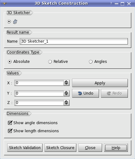Click the window menu icon in title bar
135x159 pixels.
tap(5, 4)
